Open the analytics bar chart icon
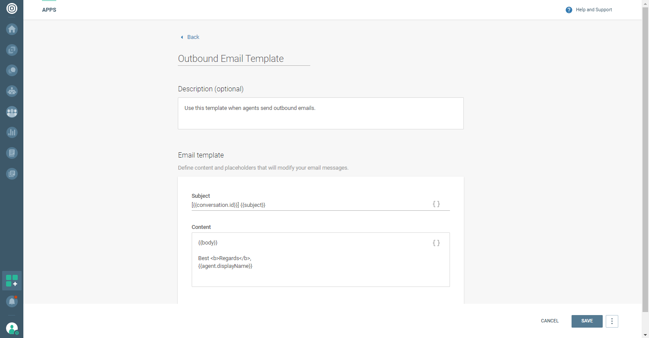This screenshot has width=649, height=338. (12, 132)
